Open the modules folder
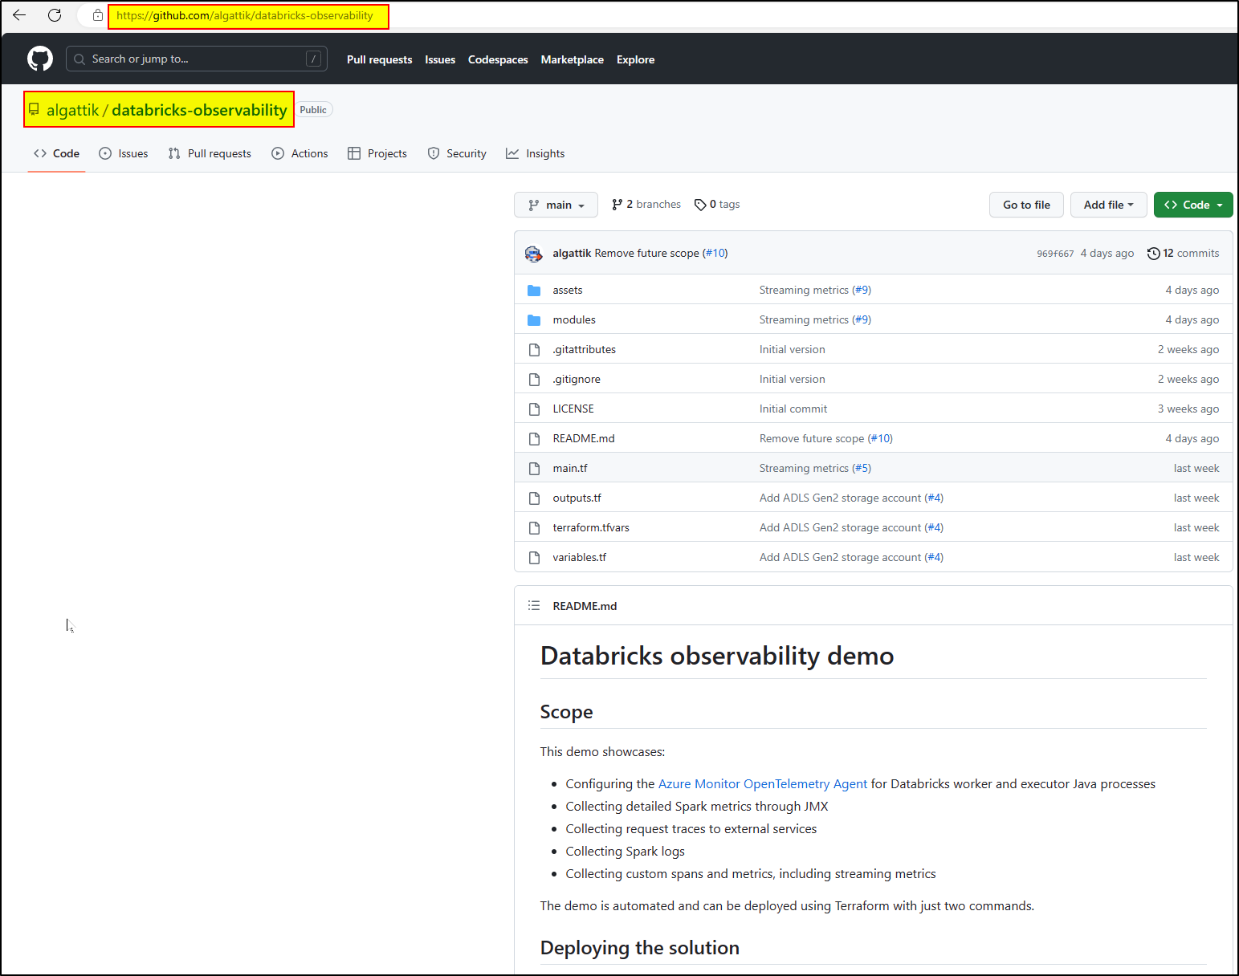 click(574, 319)
